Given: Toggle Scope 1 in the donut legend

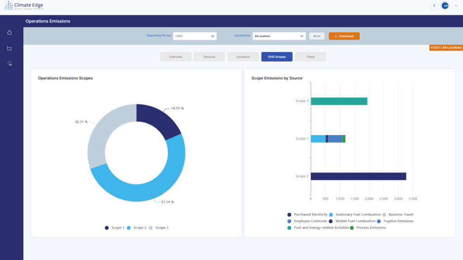Looking at the screenshot, I should [114, 228].
